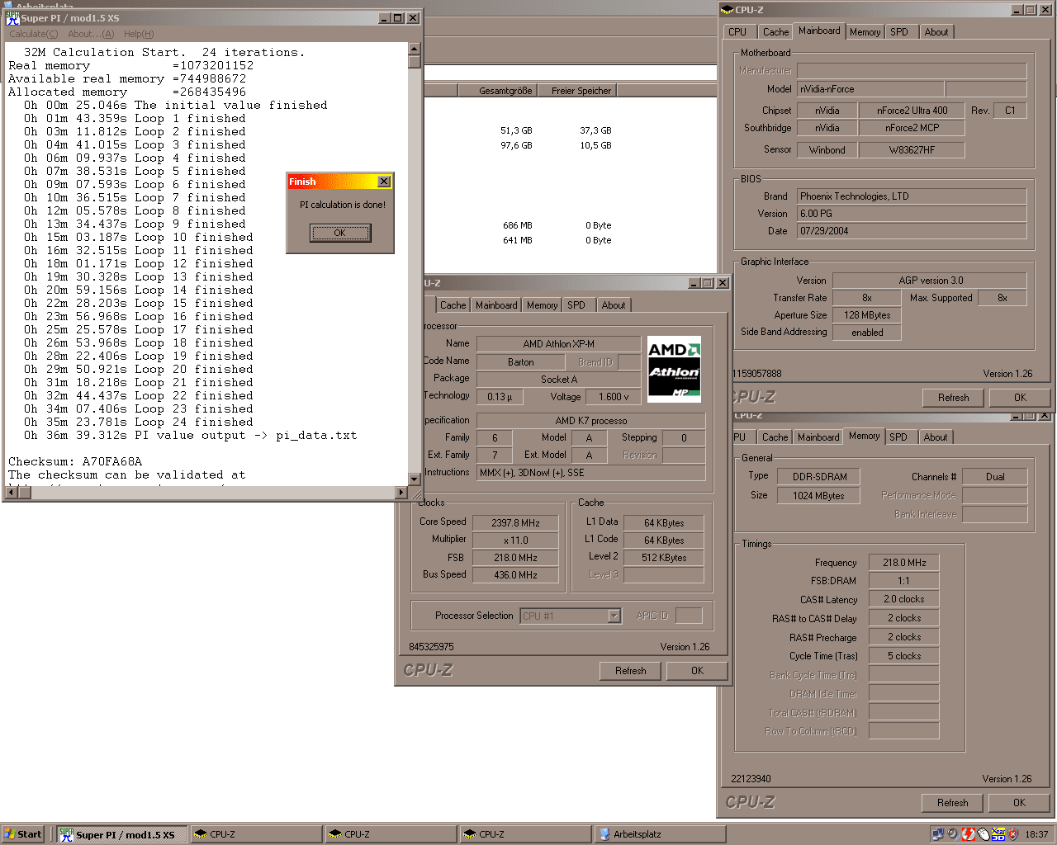The height and width of the screenshot is (845, 1057).
Task: Open the About menu in Super PI
Action: [91, 34]
